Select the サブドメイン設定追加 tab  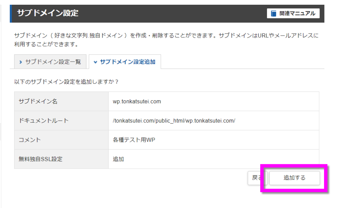[x=125, y=62]
